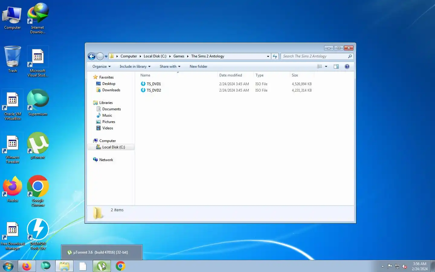Select Winaero Tweaker desktop shortcut
The width and height of the screenshot is (435, 272).
coord(12,148)
